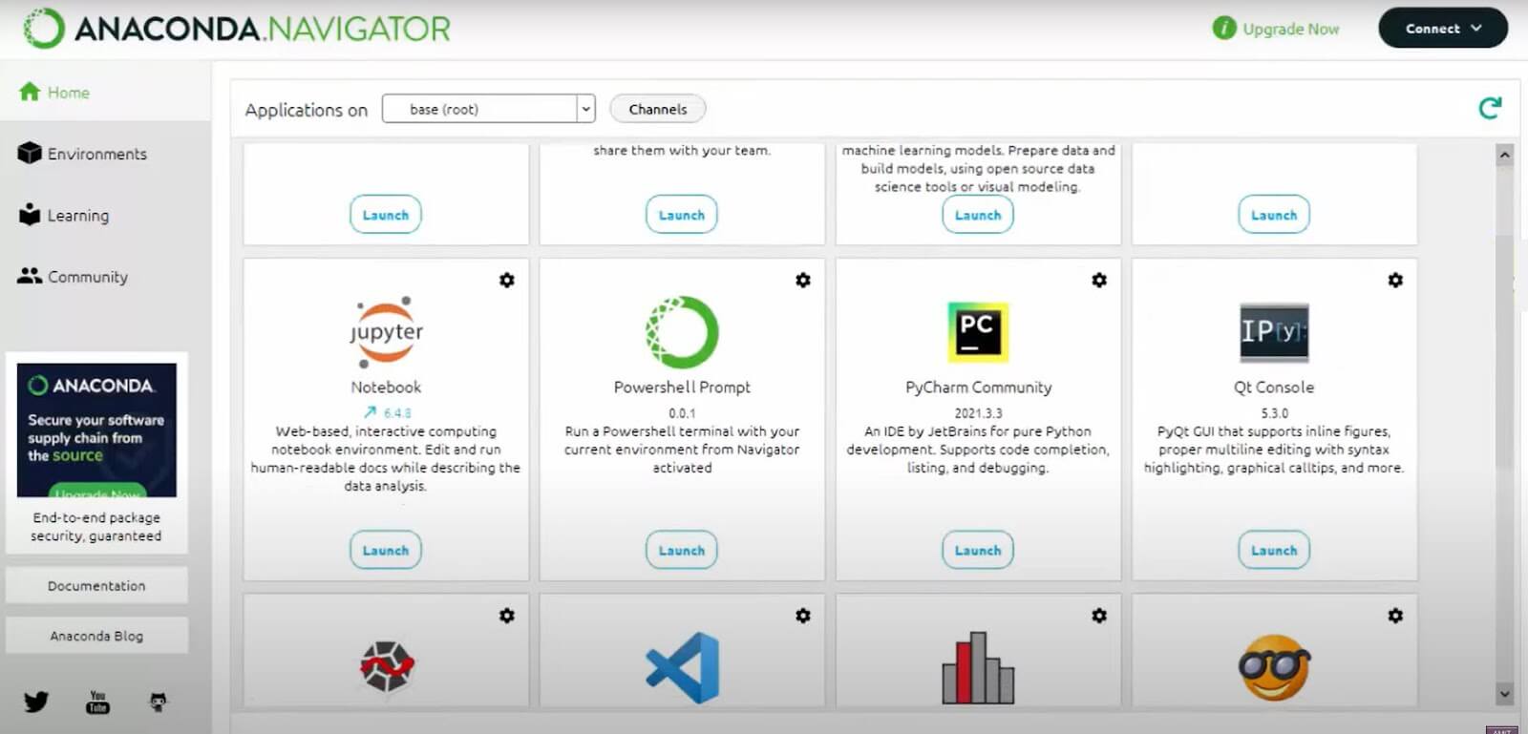Viewport: 1528px width, 734px height.
Task: Click the 'Applications on' label
Action: (x=306, y=110)
